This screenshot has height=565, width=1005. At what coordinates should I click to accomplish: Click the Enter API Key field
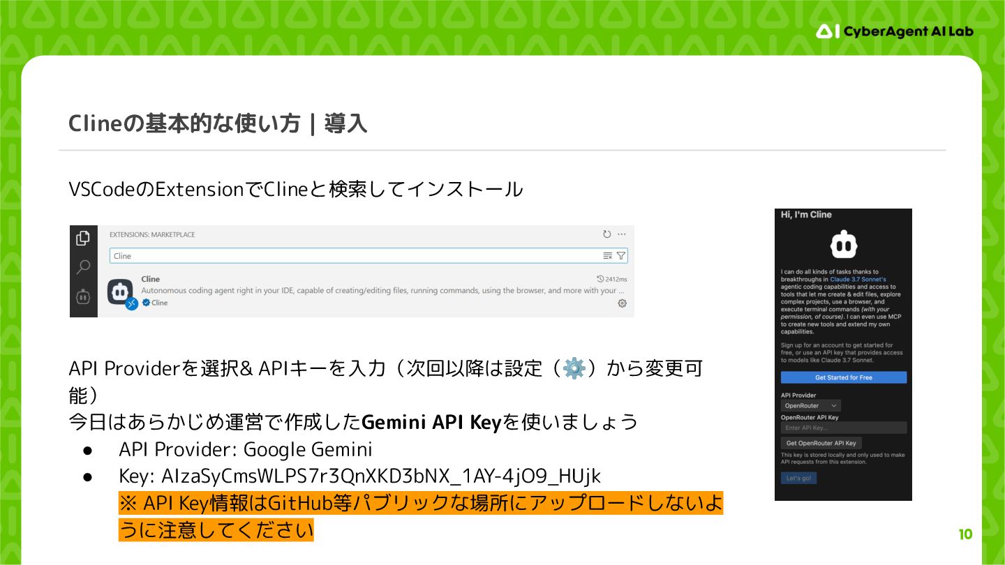tap(844, 428)
